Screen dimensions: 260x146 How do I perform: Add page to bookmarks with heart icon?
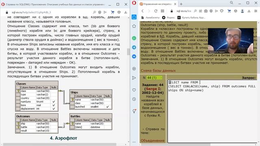click(x=222, y=11)
